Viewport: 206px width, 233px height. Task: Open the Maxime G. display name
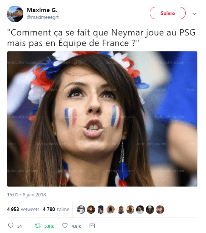coord(42,10)
